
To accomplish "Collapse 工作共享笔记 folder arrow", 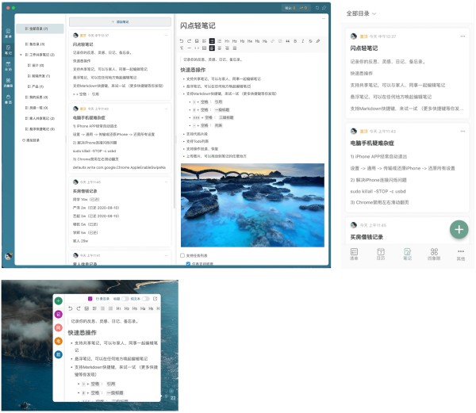I will [x=21, y=55].
